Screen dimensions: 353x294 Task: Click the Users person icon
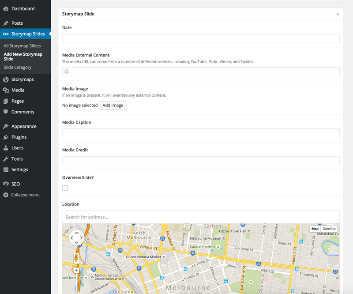tap(6, 148)
